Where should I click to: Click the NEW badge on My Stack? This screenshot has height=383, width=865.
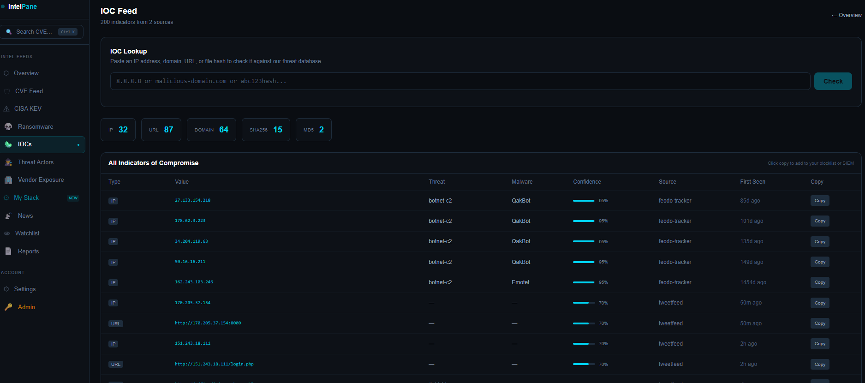pos(73,198)
